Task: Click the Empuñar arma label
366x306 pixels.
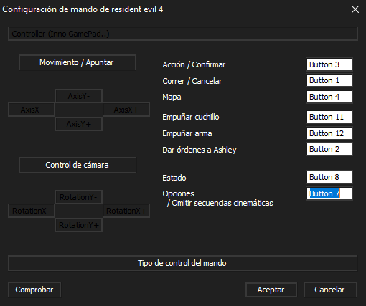Action: coord(187,133)
